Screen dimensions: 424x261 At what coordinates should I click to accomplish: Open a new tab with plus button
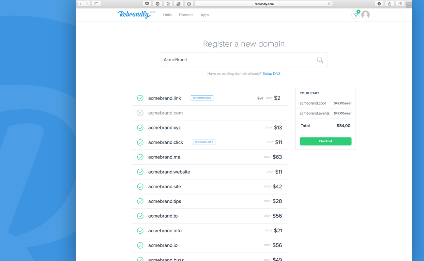[x=409, y=5]
